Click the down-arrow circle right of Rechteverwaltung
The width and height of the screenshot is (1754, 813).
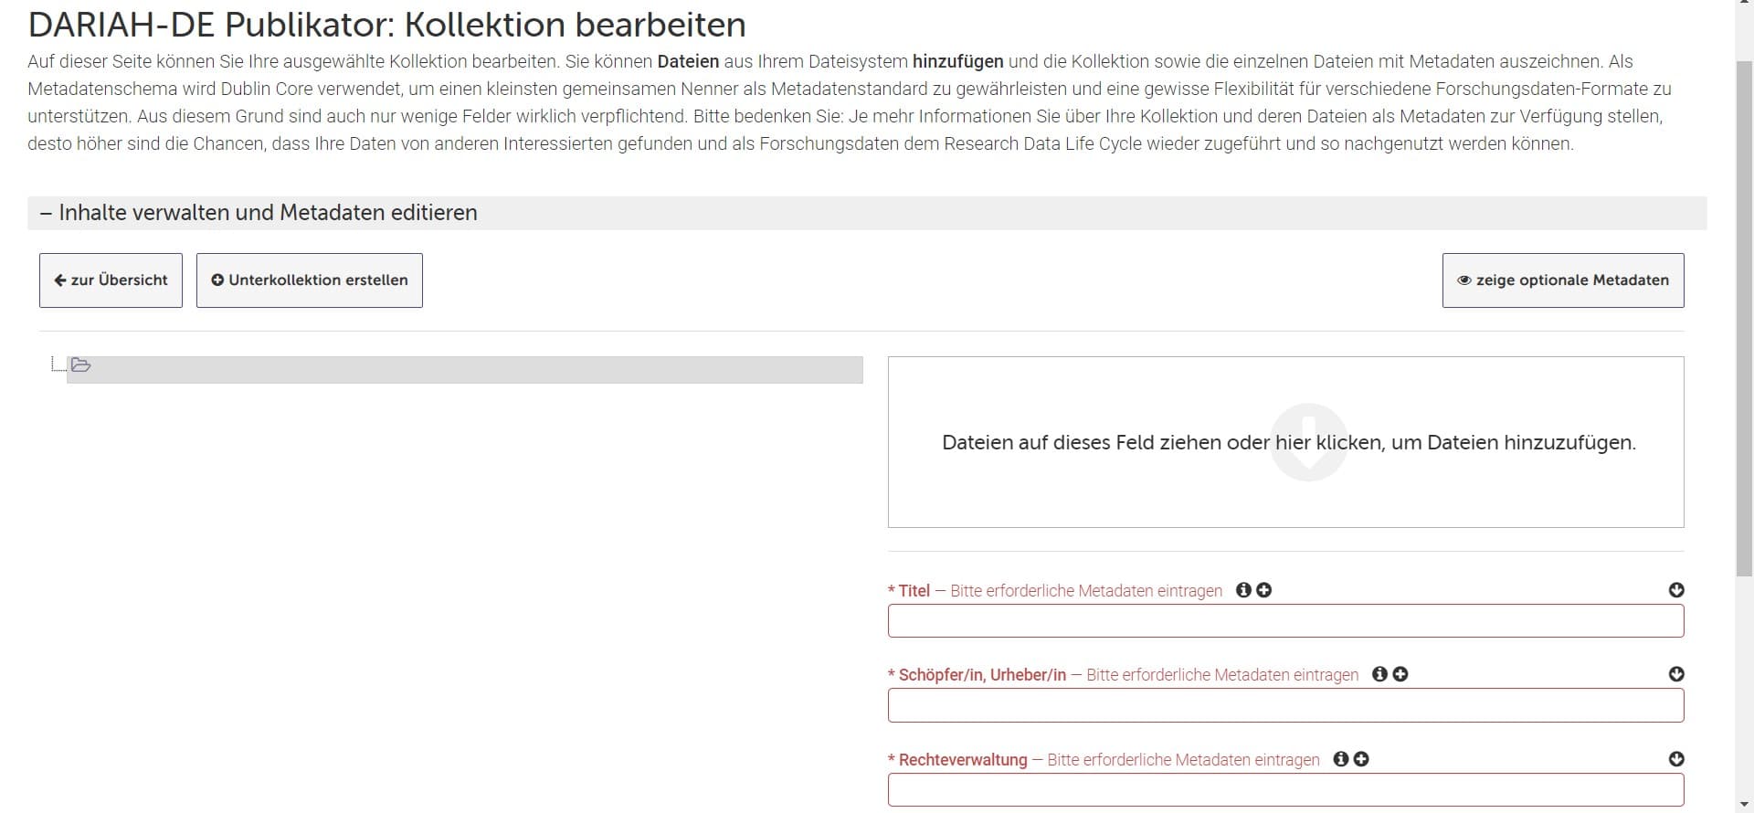point(1676,759)
